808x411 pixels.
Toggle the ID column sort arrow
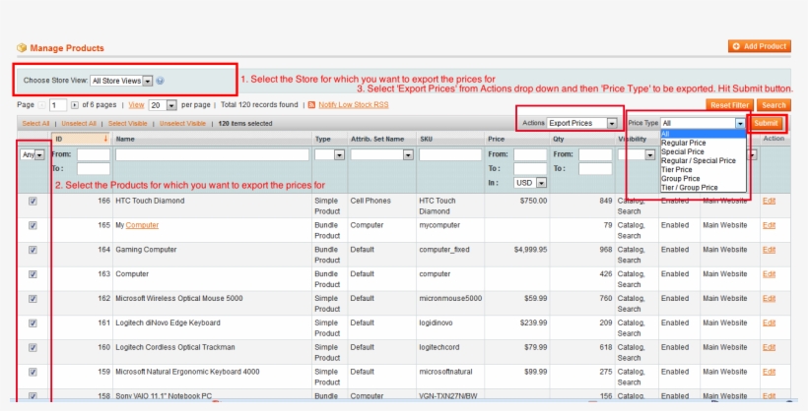tap(105, 139)
